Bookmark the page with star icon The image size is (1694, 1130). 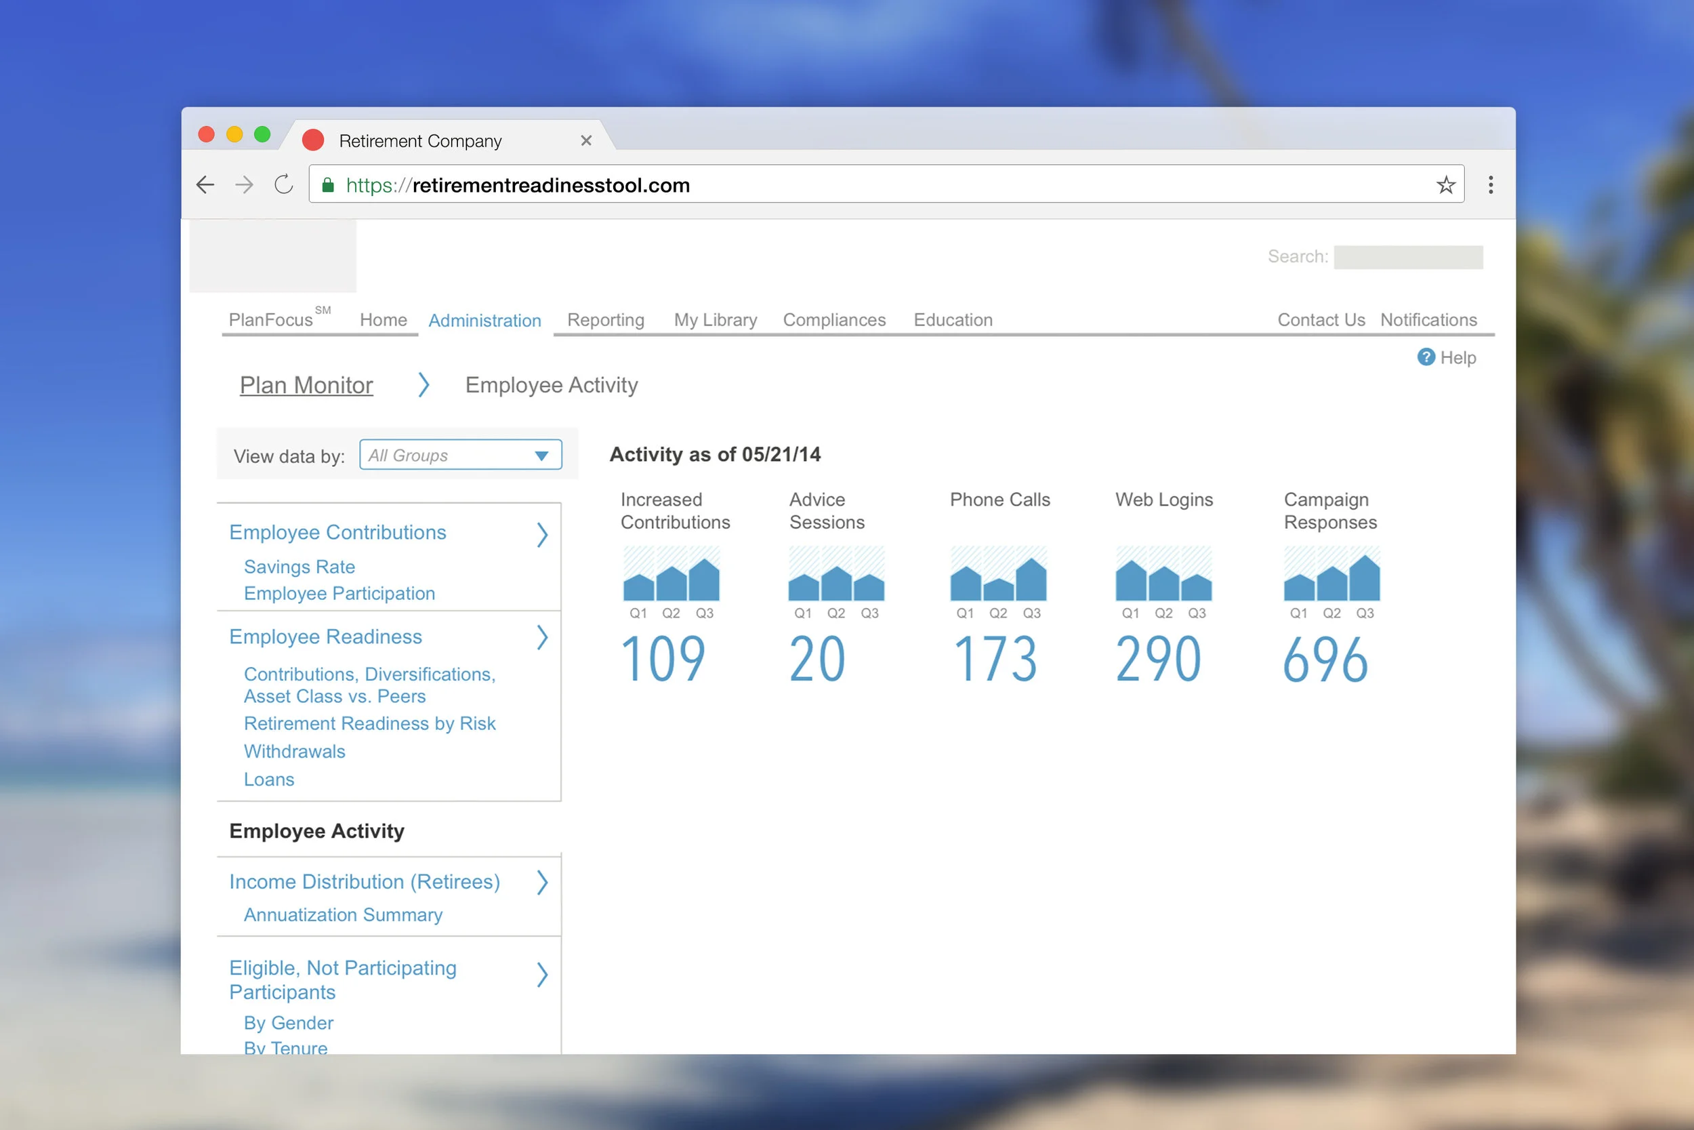[x=1445, y=185]
